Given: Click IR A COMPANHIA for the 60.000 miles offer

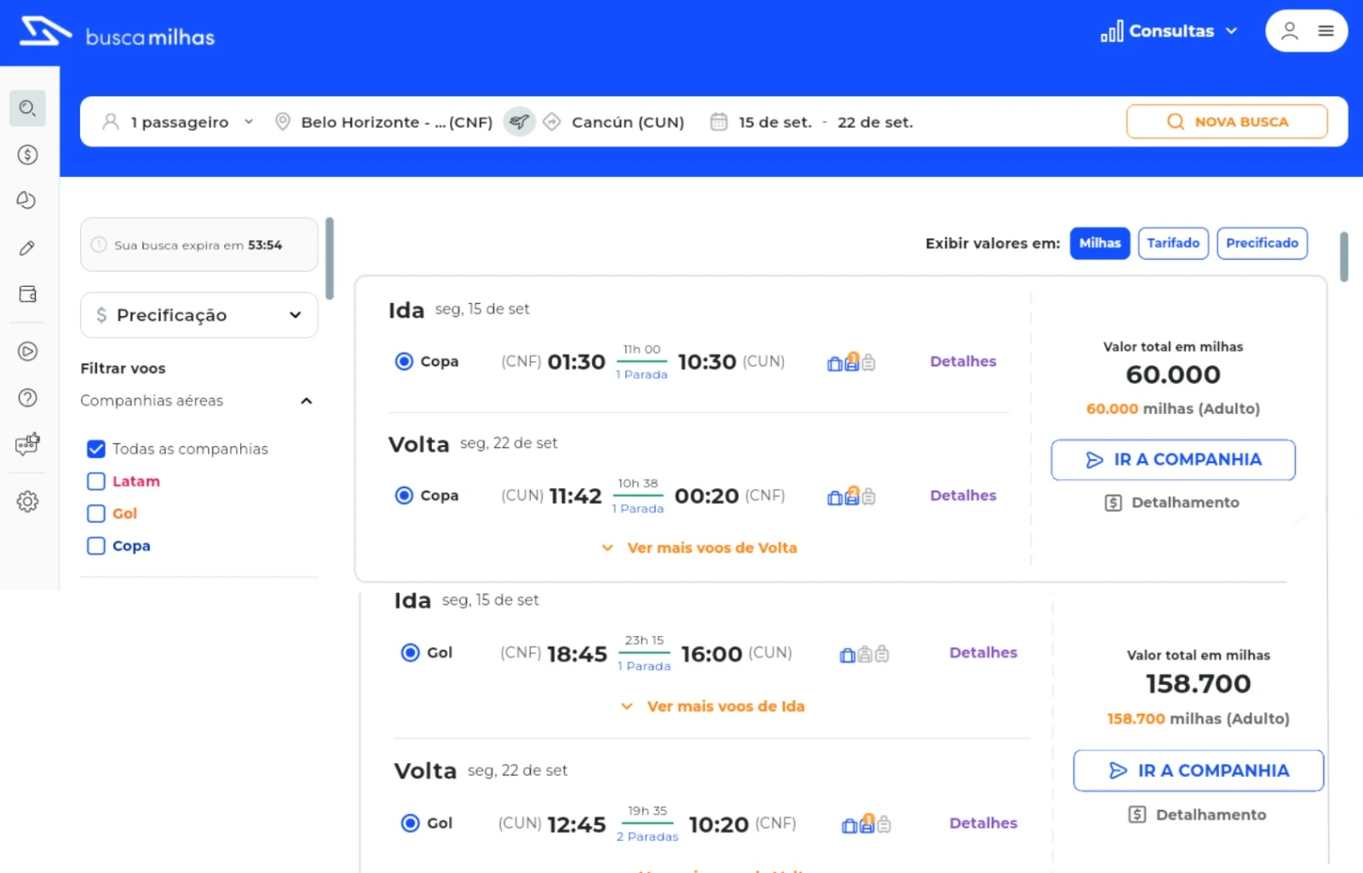Looking at the screenshot, I should click(1173, 460).
